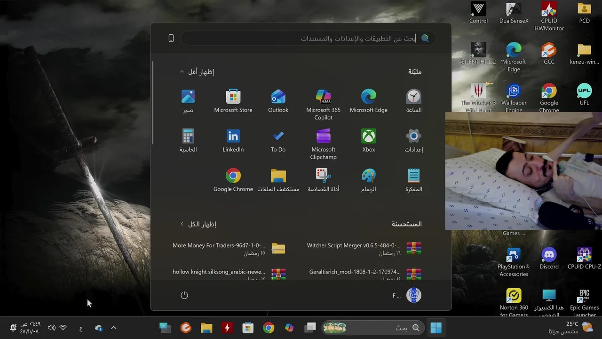Screen dimensions: 602x339
Task: Open the notification bell in the taskbar
Action: point(13,328)
